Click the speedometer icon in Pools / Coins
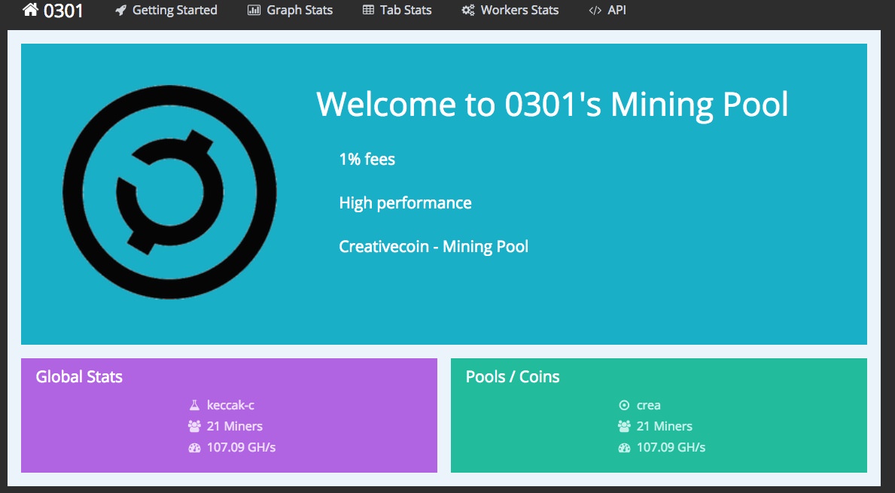This screenshot has height=493, width=895. point(624,447)
